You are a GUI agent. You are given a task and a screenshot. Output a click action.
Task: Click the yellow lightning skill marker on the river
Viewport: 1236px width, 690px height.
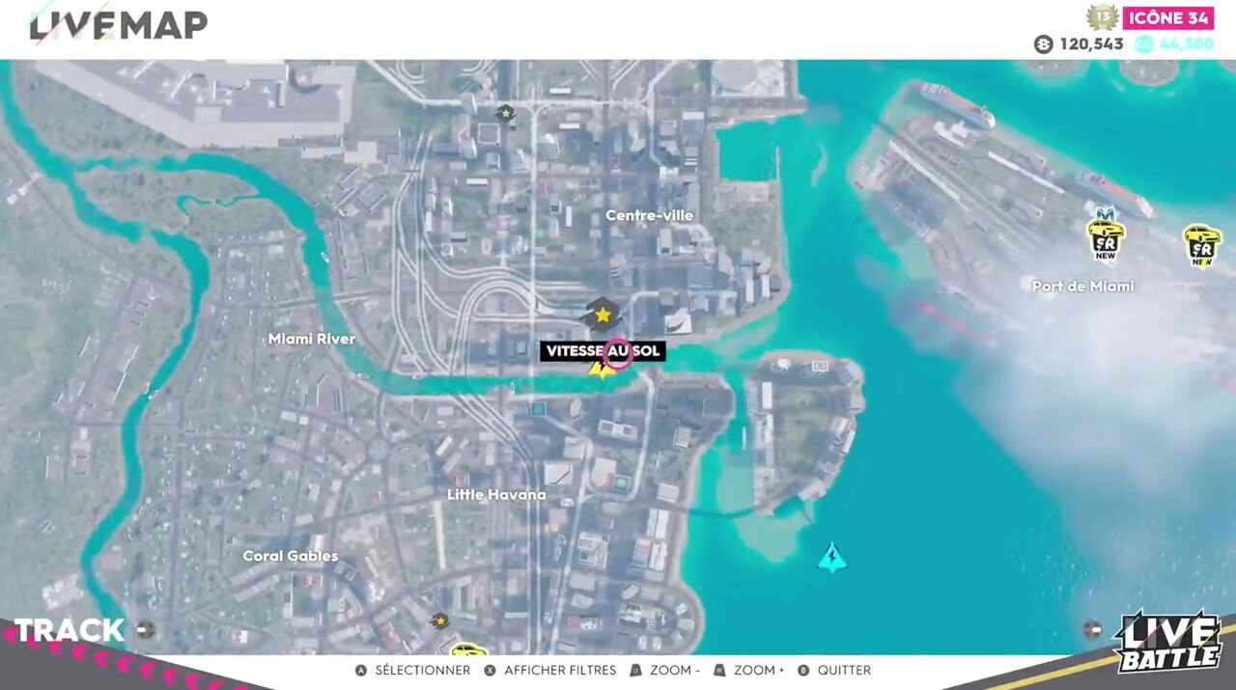(x=601, y=370)
